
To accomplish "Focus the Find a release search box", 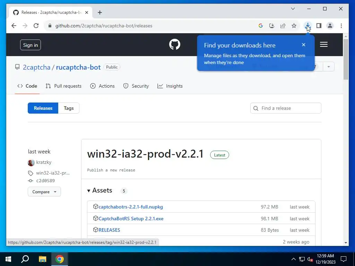I will 286,108.
